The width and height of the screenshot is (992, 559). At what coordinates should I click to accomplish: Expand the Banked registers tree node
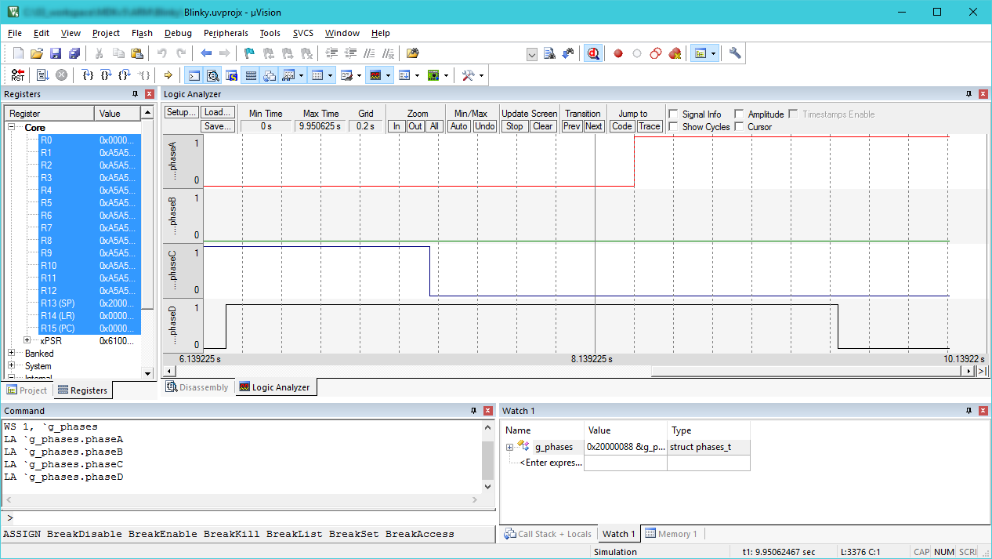click(12, 354)
